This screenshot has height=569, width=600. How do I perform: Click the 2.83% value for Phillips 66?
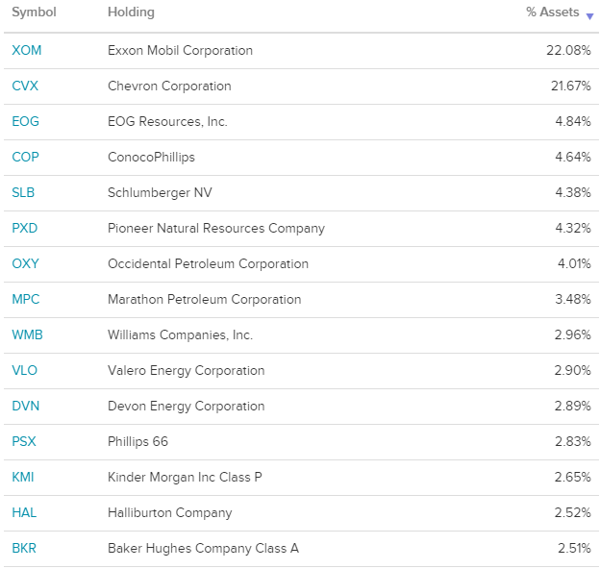click(573, 441)
